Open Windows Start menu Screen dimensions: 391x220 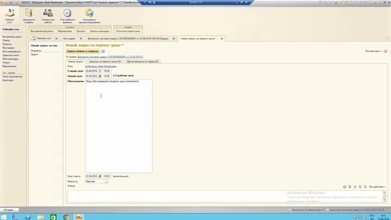(4, 217)
